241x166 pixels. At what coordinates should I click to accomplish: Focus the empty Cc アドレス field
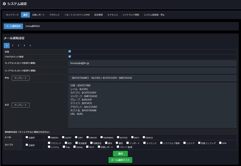152,71
